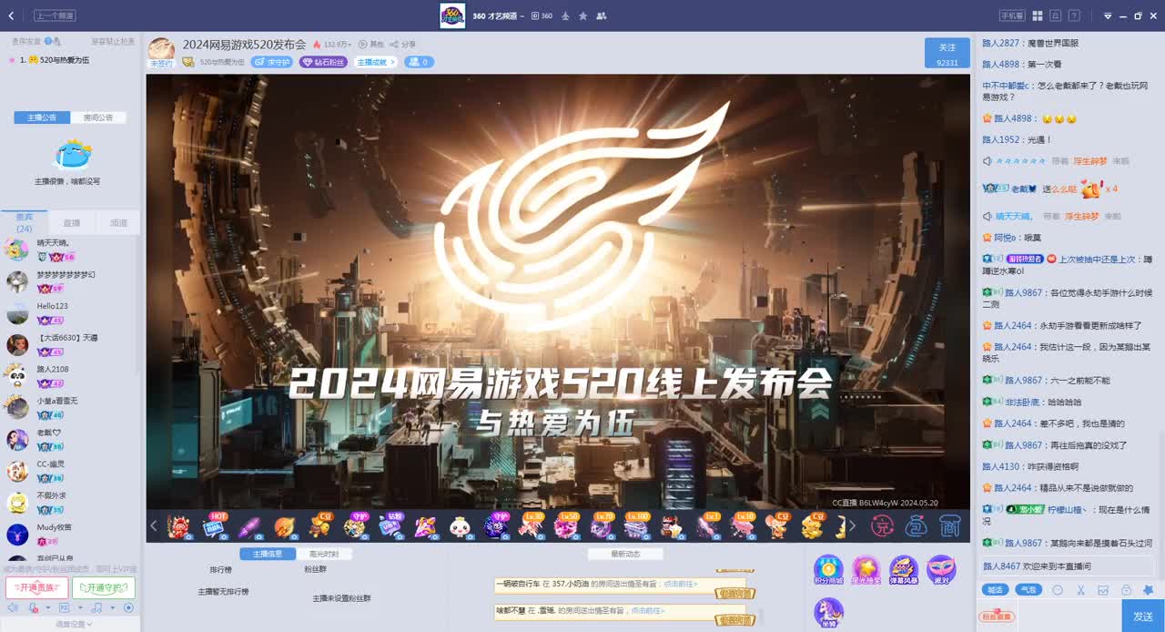The height and width of the screenshot is (632, 1165).
Task: Open the unicorn 坐骑 mount icon
Action: [x=828, y=613]
